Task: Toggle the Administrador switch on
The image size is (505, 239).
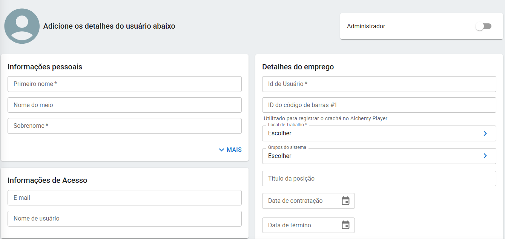Action: tap(483, 26)
